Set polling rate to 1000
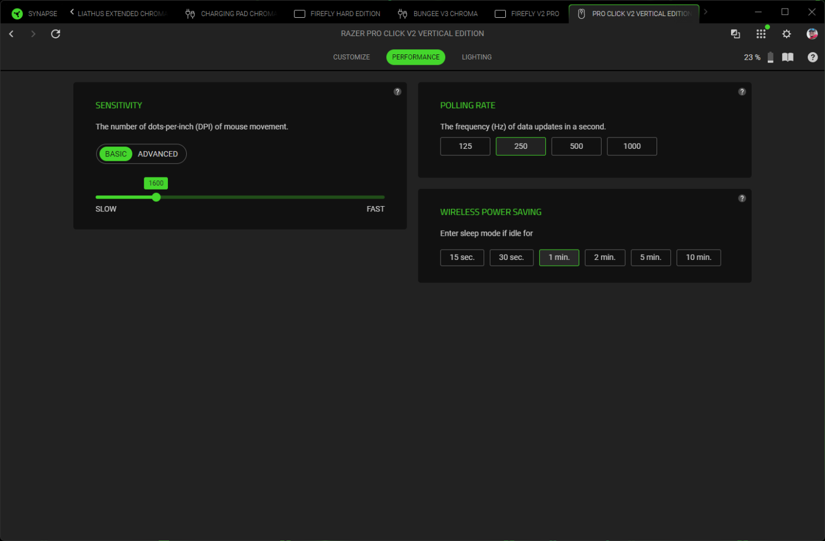Image resolution: width=825 pixels, height=541 pixels. (632, 147)
